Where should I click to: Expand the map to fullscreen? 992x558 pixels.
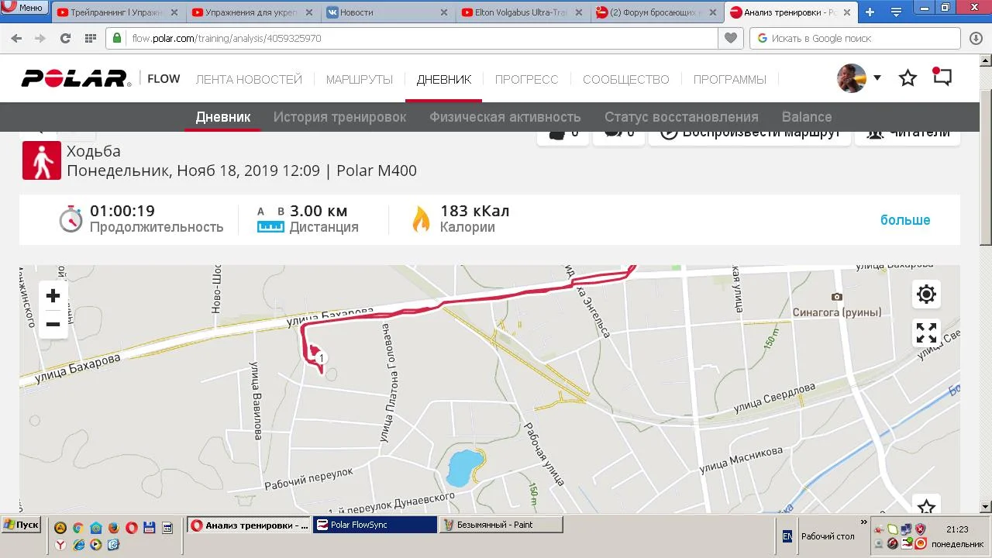[x=926, y=333]
